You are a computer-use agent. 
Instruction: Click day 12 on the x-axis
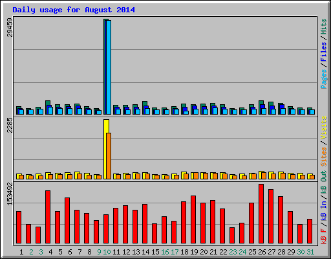click(126, 252)
